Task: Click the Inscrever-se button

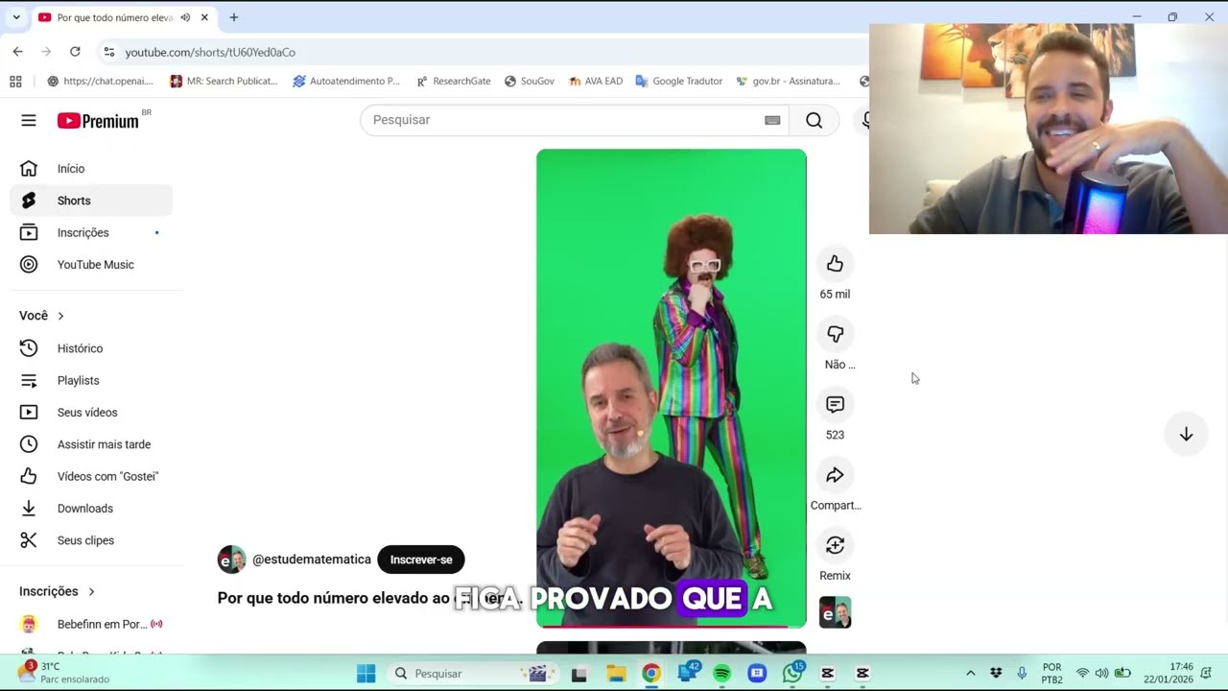Action: point(420,560)
